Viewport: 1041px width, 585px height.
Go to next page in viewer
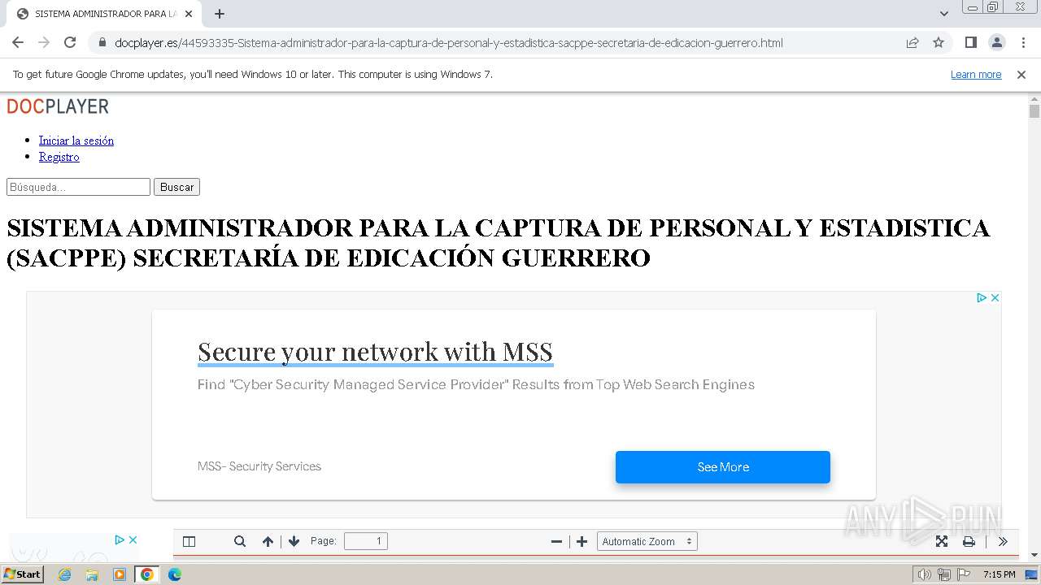click(x=294, y=542)
